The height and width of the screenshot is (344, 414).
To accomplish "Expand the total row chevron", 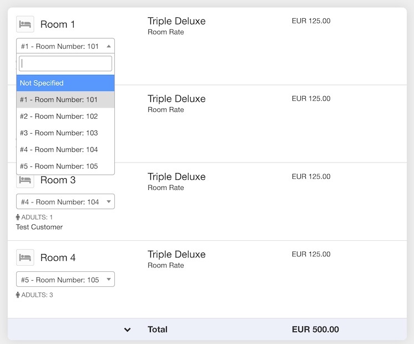I will [x=128, y=330].
